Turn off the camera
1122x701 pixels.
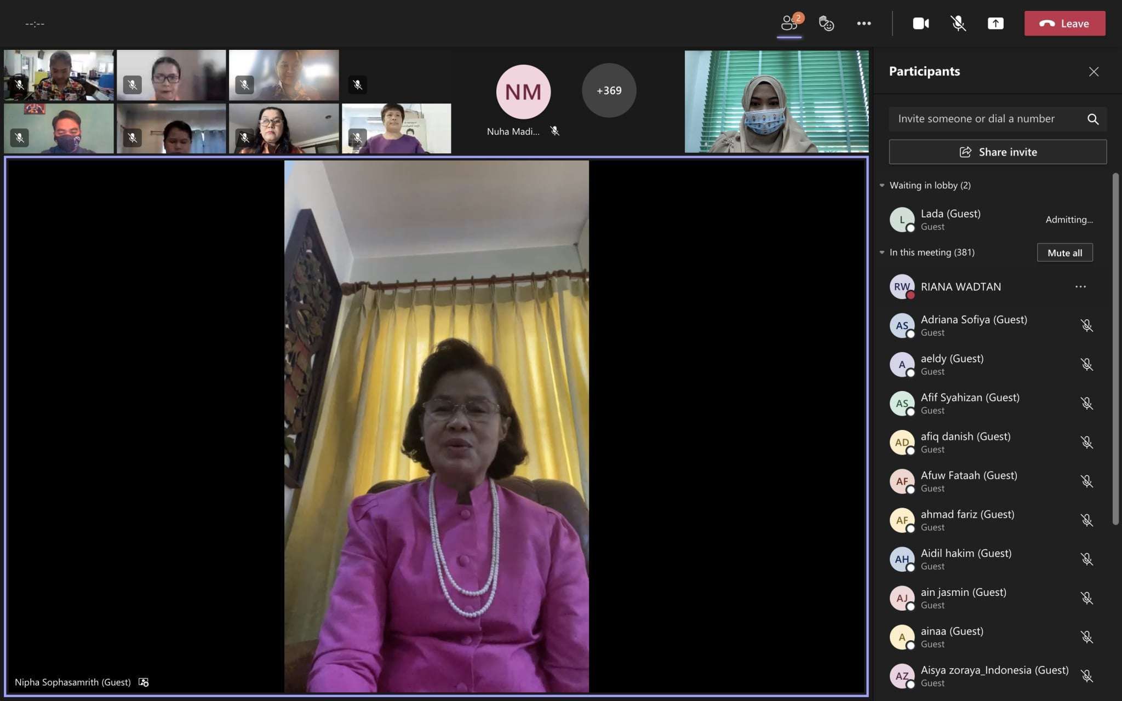click(x=920, y=24)
